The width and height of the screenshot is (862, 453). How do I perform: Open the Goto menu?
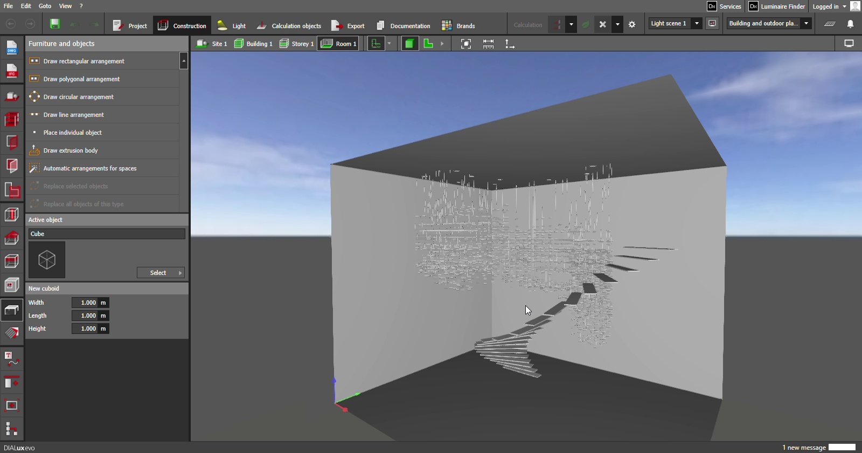(x=45, y=6)
